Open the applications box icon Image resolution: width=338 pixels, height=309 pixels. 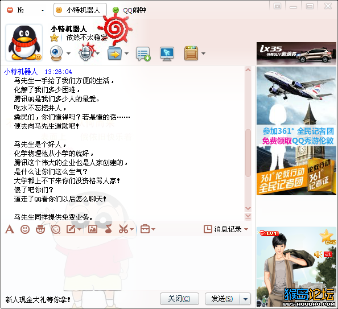coord(191,53)
